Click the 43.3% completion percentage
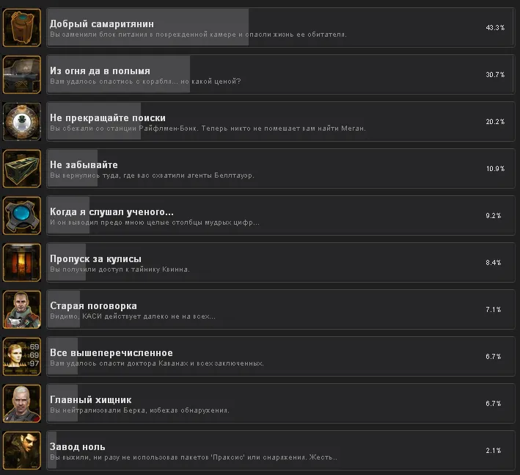 (x=495, y=28)
